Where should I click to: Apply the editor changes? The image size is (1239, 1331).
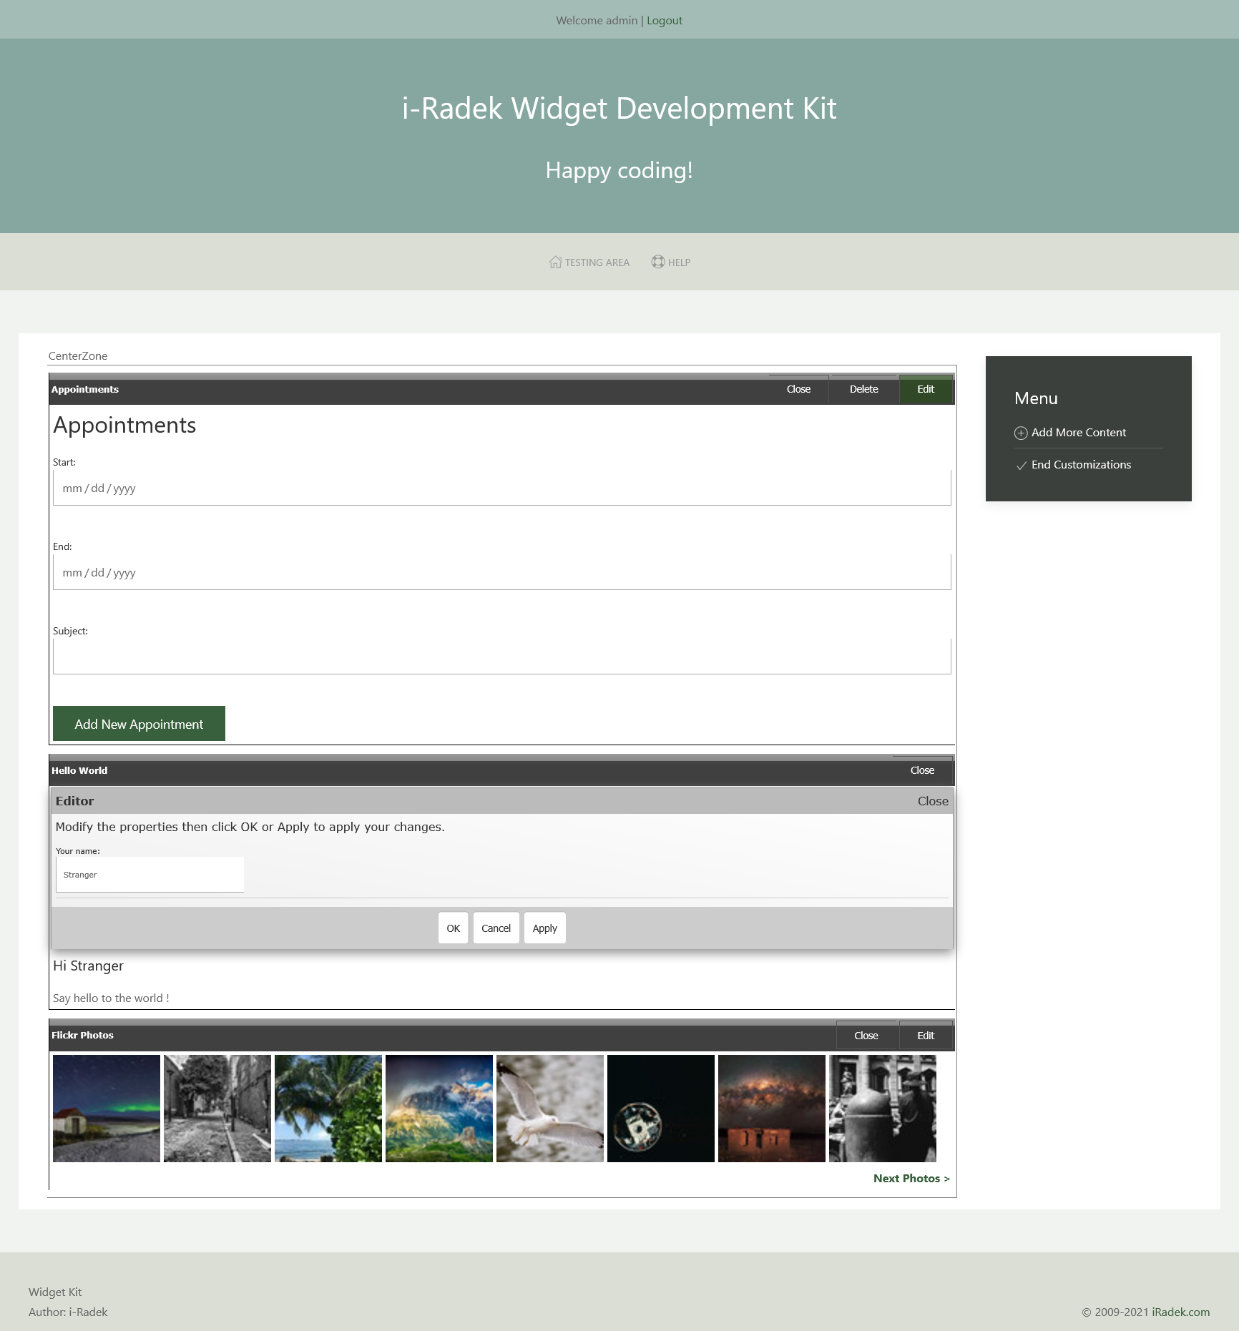[544, 928]
